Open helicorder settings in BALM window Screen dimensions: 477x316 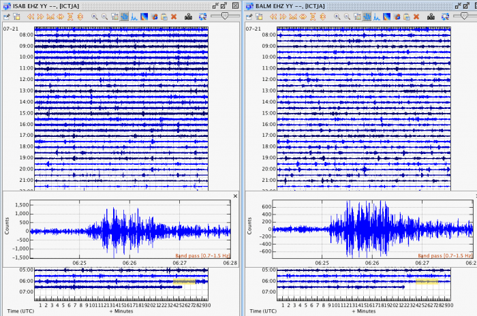[x=249, y=17]
